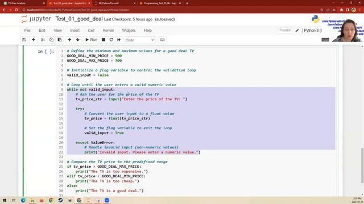Open the cell type Code dropdown
This screenshot has width=364, height=204.
(x=140, y=40)
